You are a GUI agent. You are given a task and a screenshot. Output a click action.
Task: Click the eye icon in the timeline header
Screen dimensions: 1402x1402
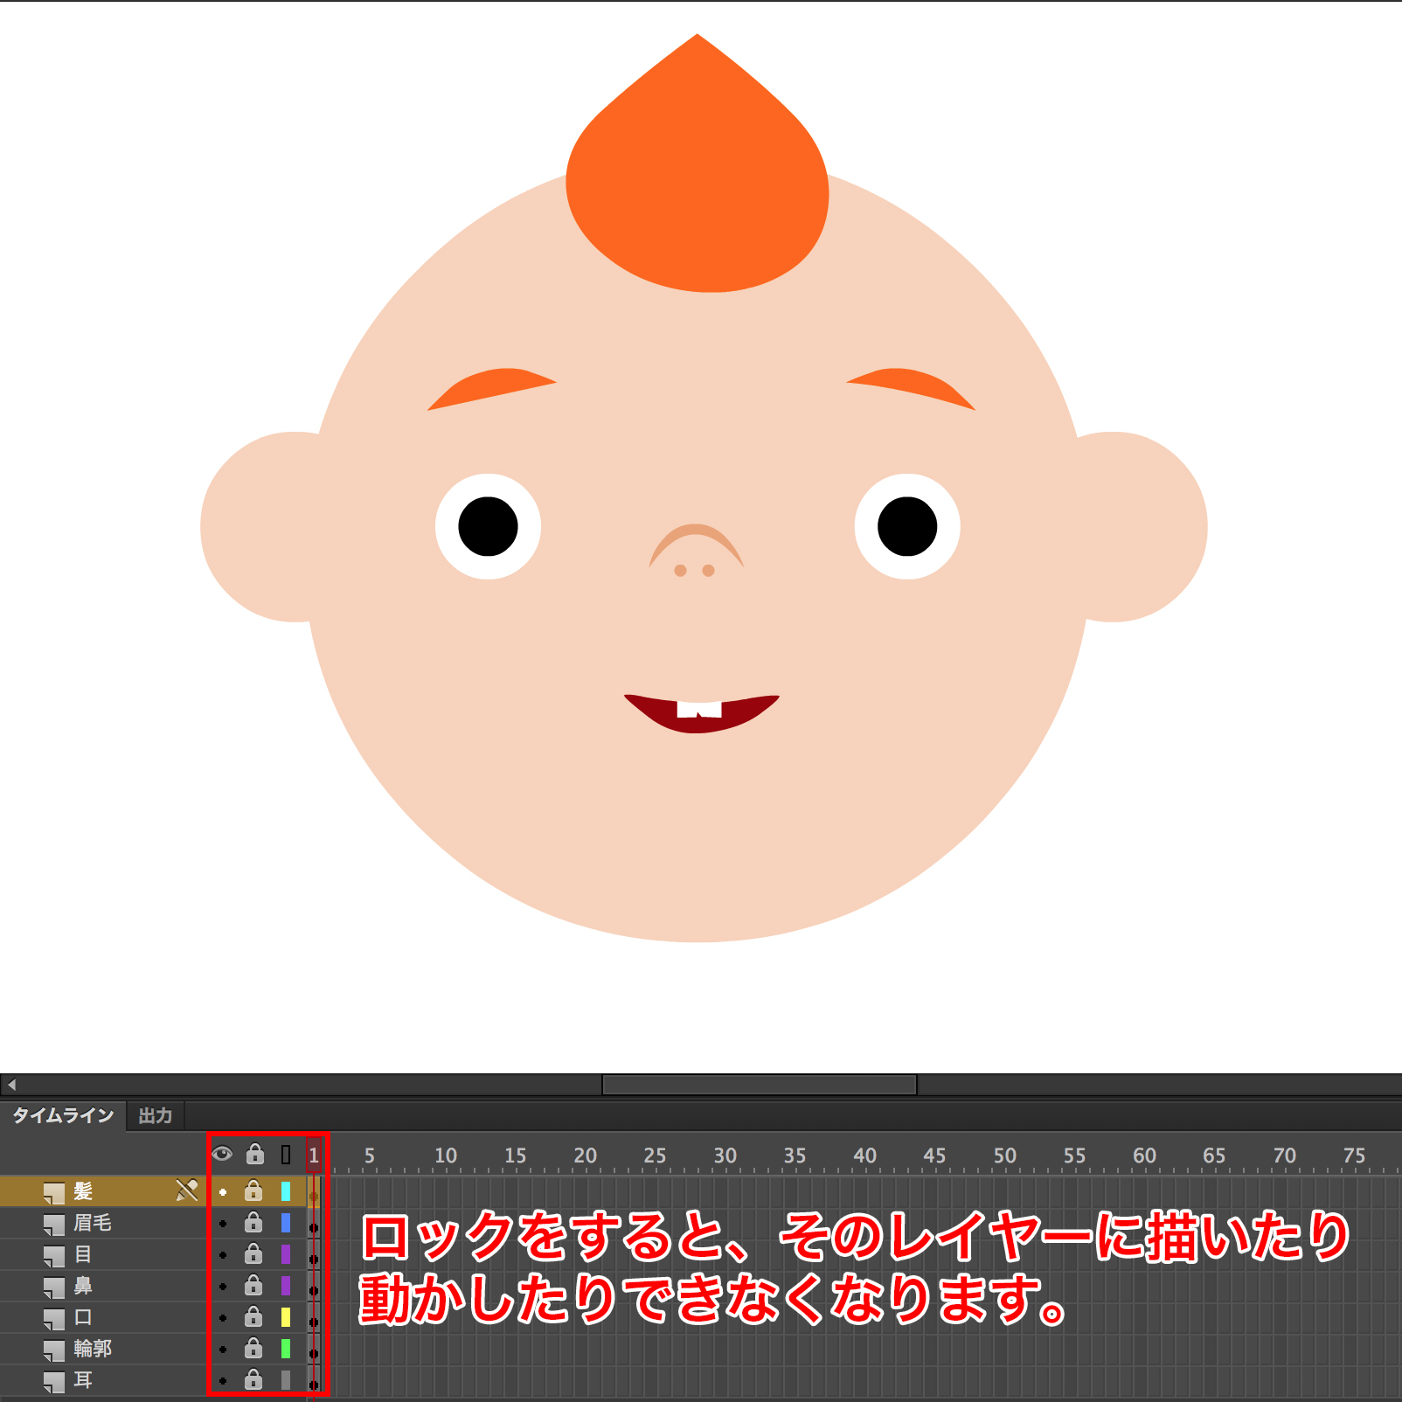[x=222, y=1155]
